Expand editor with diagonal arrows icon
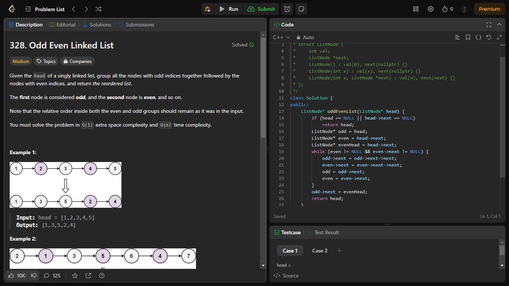This screenshot has height=286, width=509. pos(499,37)
